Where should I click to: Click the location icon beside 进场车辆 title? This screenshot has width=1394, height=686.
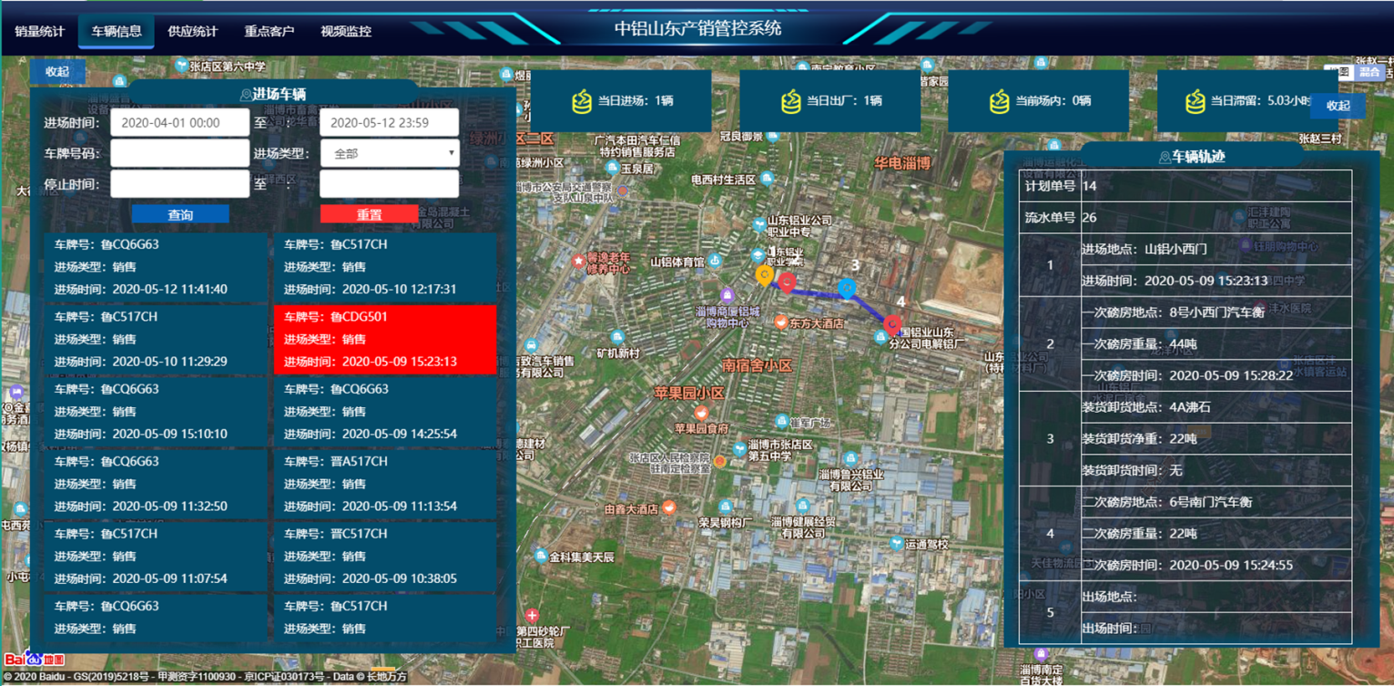[x=245, y=95]
